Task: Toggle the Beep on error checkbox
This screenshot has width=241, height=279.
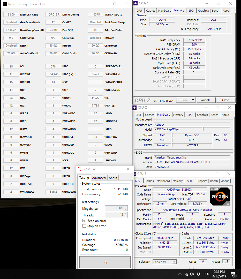Action: coord(84,221)
